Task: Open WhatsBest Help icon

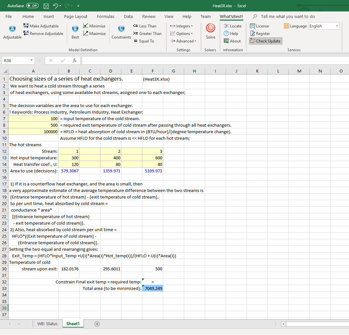Action: (x=231, y=34)
